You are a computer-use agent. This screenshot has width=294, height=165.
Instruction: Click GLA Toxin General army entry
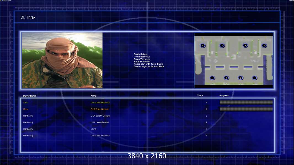[100, 109]
